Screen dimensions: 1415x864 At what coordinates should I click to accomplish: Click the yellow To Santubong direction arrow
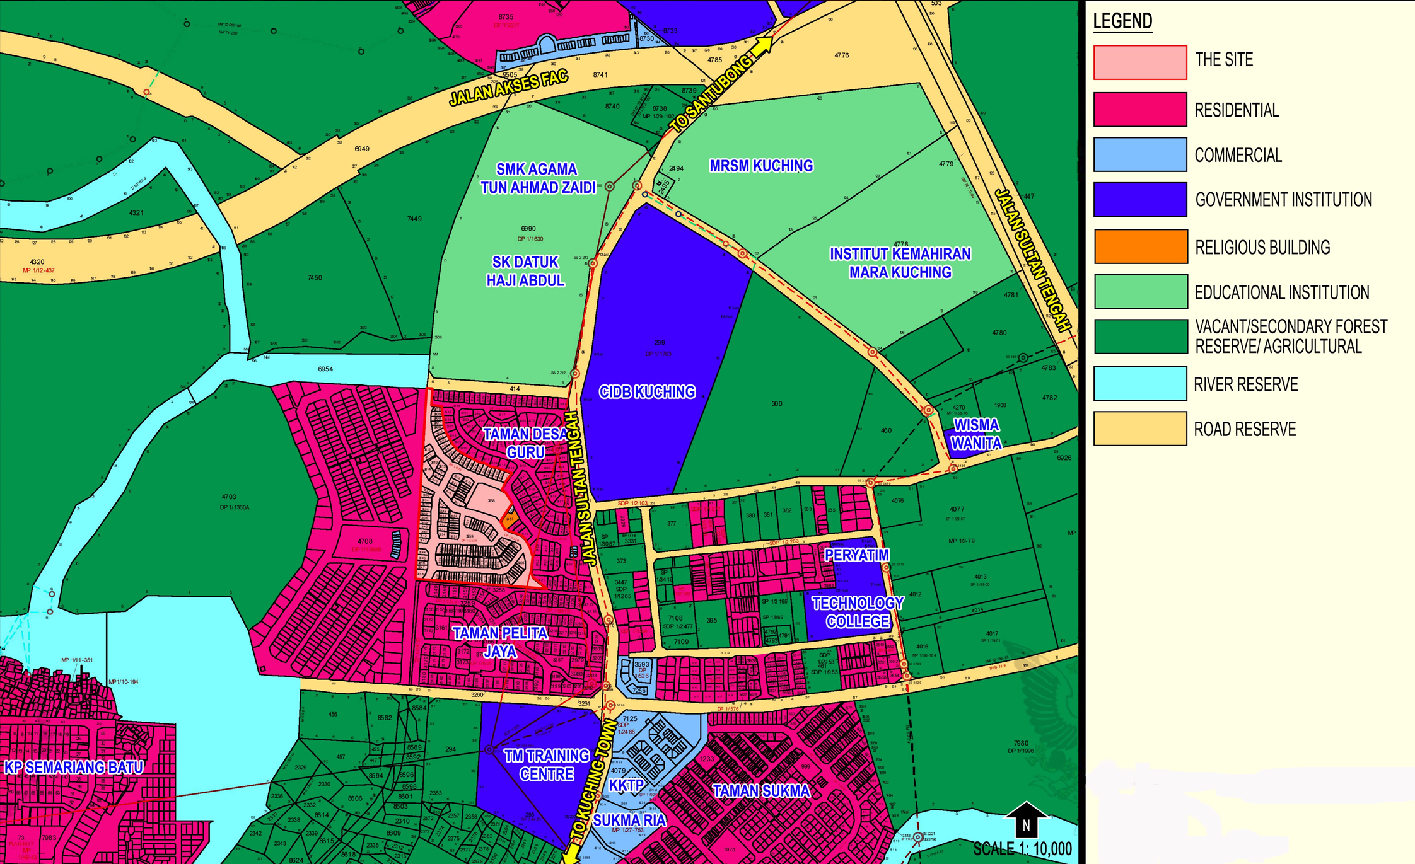pyautogui.click(x=762, y=46)
